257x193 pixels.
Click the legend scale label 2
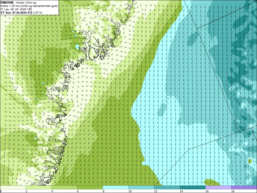pyautogui.click(x=26, y=191)
